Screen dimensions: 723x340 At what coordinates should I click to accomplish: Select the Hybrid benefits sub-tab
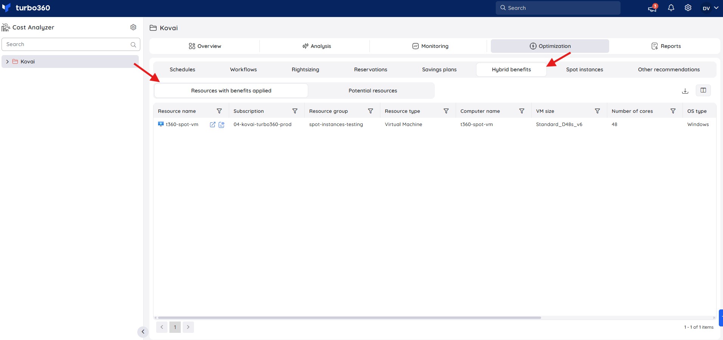(511, 69)
